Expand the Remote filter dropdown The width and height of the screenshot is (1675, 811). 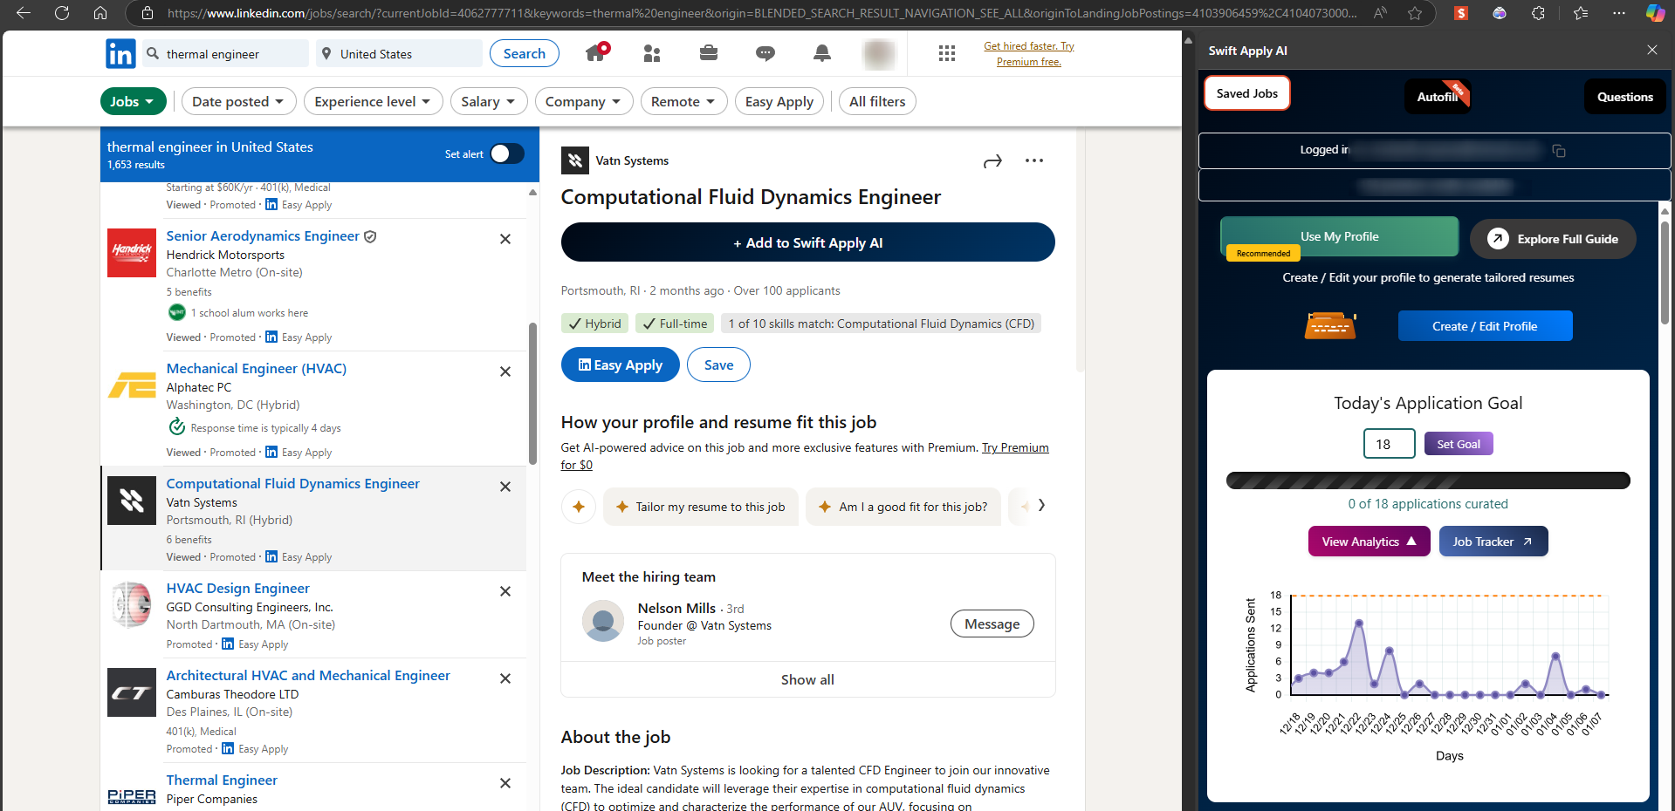[683, 101]
